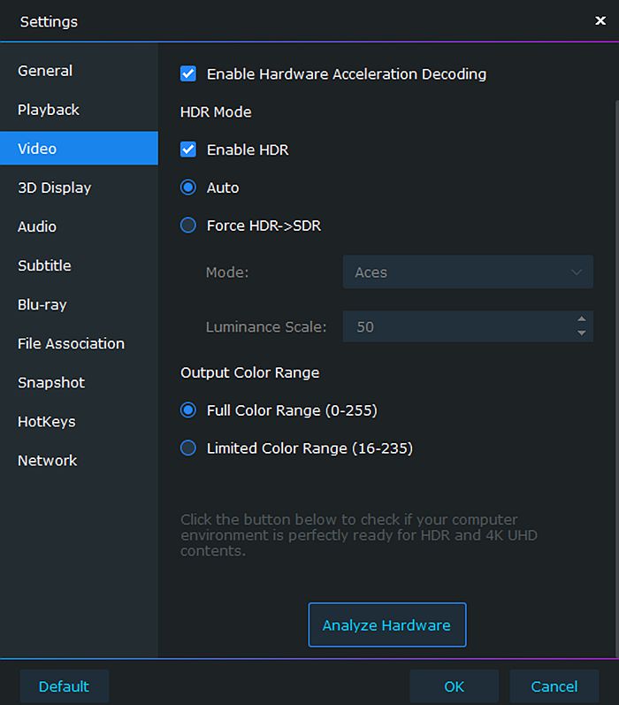
Task: Click the HDR Mode section heading
Action: (x=216, y=112)
